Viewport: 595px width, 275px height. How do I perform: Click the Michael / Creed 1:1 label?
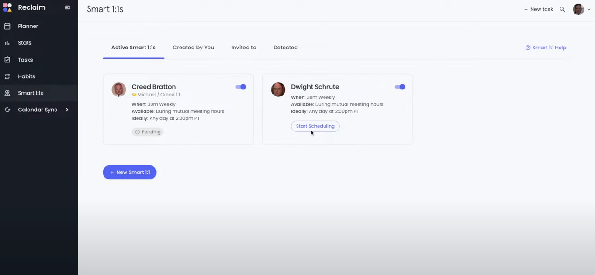click(x=159, y=95)
